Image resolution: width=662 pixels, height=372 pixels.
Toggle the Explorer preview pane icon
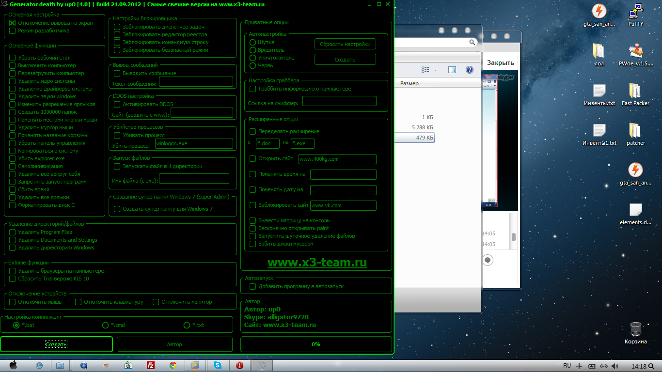[x=452, y=70]
